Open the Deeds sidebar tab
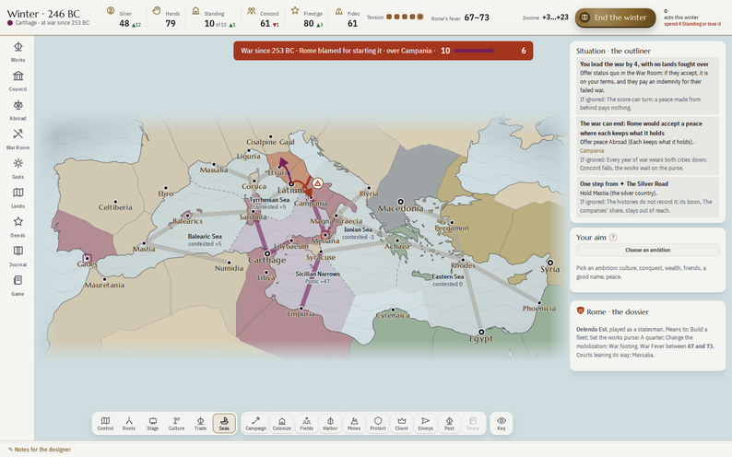 tap(18, 227)
